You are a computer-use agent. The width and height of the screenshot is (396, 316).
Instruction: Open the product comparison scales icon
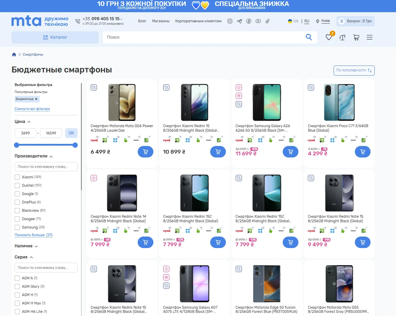[x=342, y=37]
